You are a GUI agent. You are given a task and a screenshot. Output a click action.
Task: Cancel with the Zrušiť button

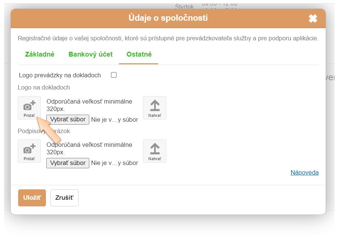(x=64, y=198)
